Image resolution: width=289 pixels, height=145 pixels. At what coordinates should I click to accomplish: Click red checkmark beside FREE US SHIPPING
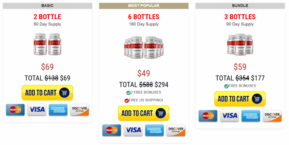pyautogui.click(x=127, y=101)
